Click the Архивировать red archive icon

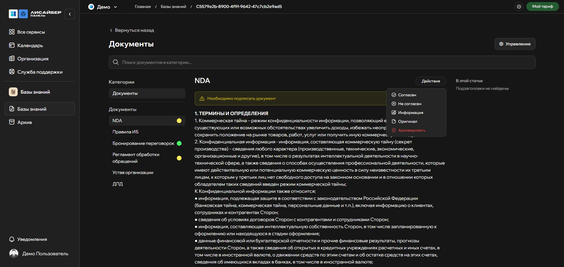click(x=394, y=130)
